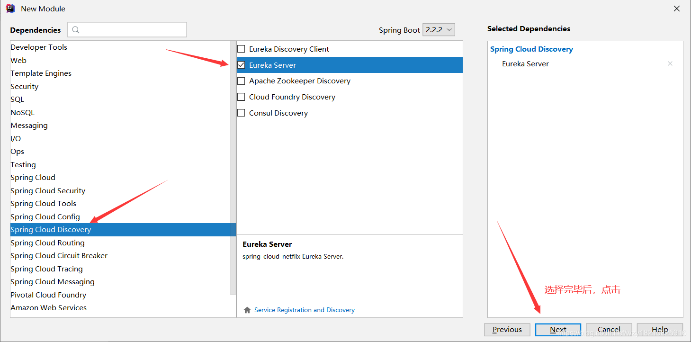Select the NoSQL category

click(x=120, y=112)
